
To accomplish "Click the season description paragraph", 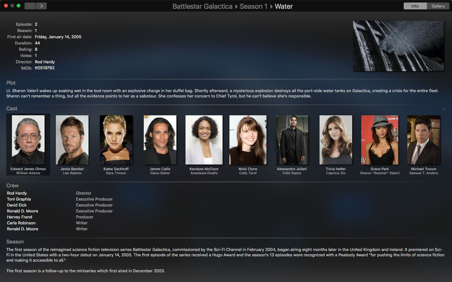I will (225, 260).
